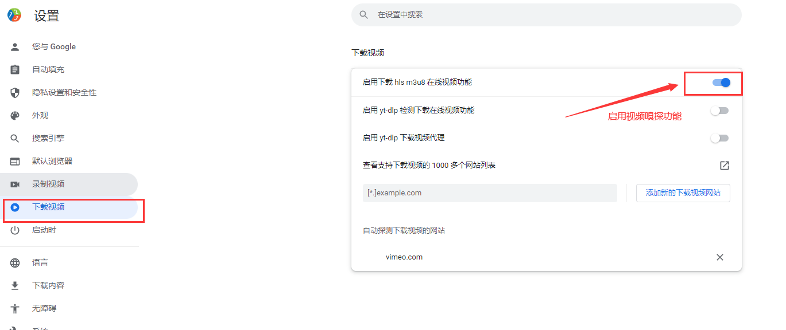Click the clipboard icon for 自动填充
This screenshot has height=330, width=786.
coord(15,70)
